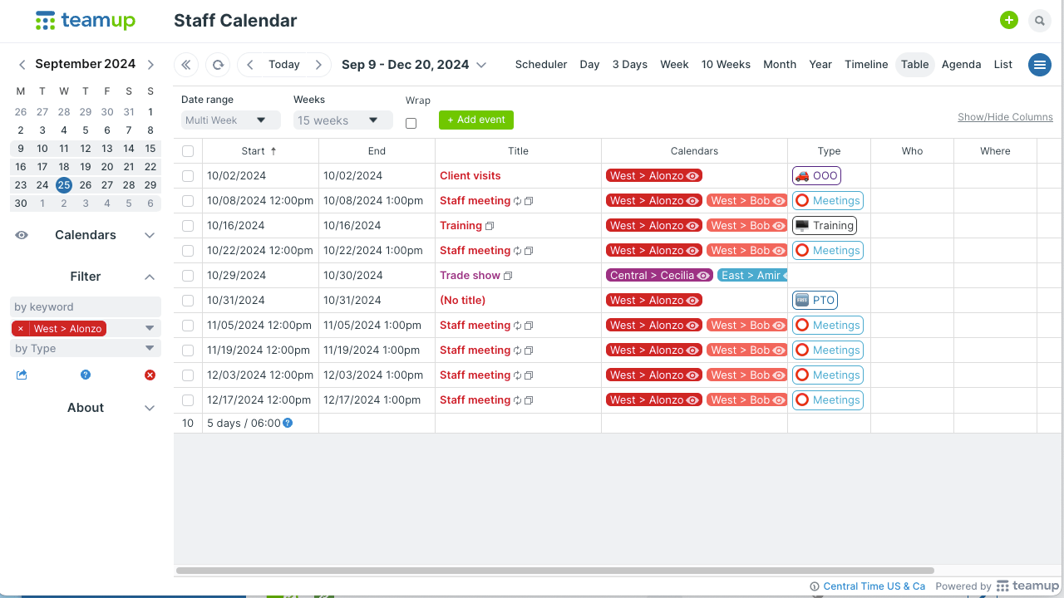Select the Client visits row checkbox

[188, 176]
